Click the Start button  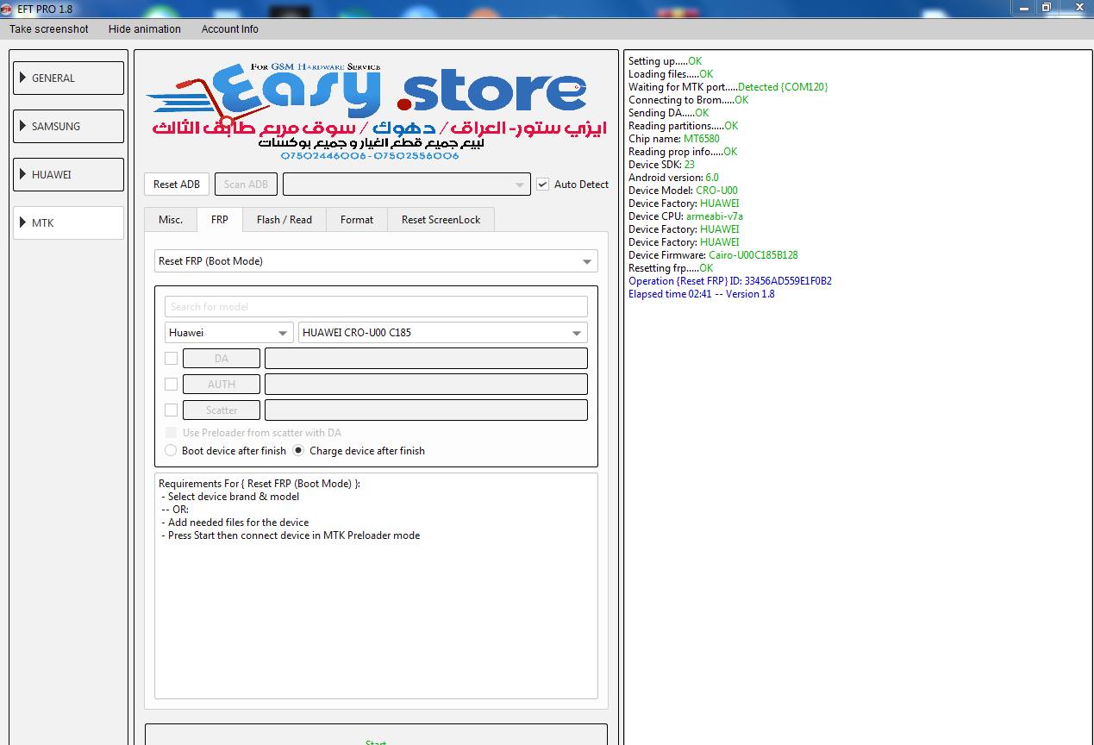376,735
